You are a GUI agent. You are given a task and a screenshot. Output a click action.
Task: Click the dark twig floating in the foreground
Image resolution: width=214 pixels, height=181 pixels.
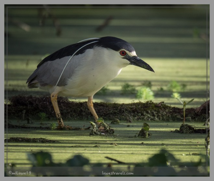tap(115, 160)
